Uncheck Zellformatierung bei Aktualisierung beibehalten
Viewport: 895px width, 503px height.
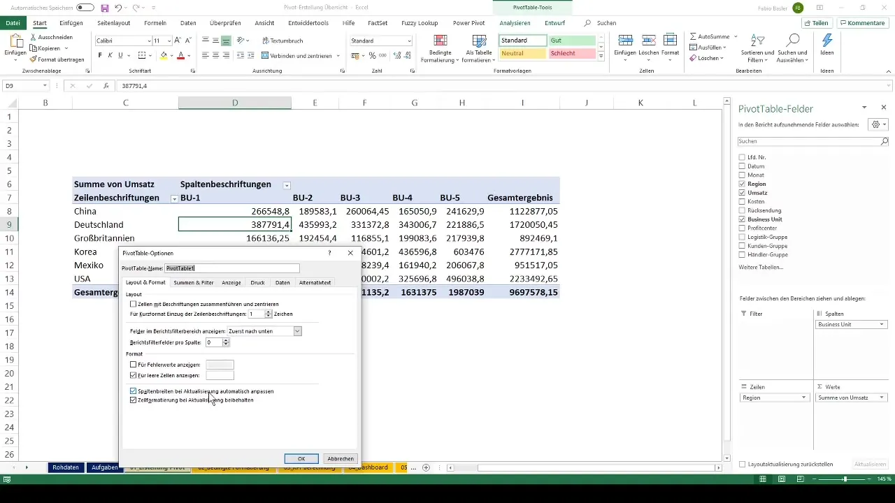pos(134,400)
